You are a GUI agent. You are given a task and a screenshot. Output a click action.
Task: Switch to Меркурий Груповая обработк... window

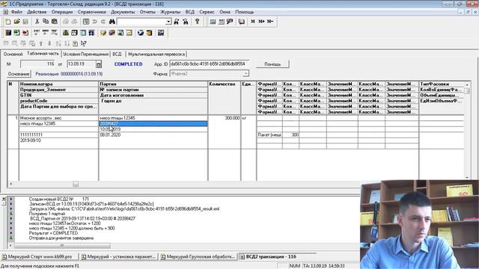pyautogui.click(x=198, y=257)
